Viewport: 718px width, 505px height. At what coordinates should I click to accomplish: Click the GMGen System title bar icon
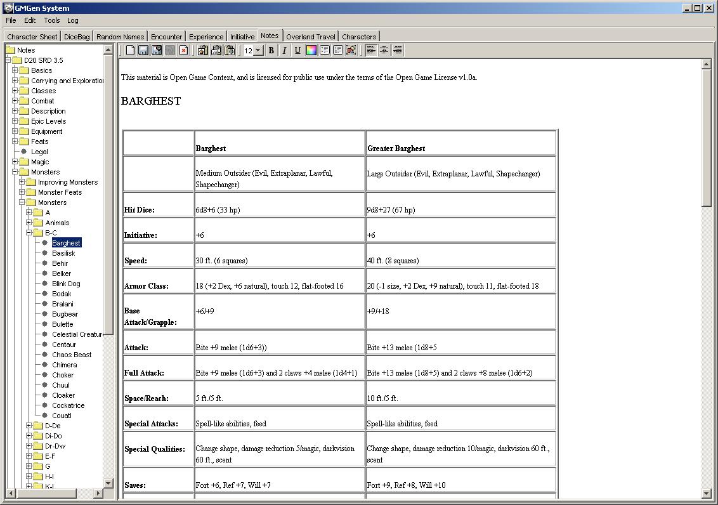pyautogui.click(x=8, y=8)
